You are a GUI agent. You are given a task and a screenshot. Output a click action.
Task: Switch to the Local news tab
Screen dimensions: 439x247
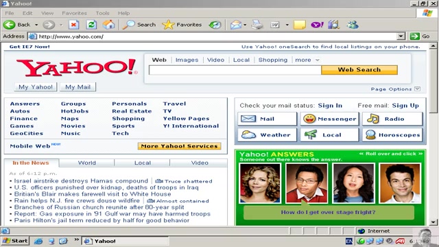click(x=143, y=163)
